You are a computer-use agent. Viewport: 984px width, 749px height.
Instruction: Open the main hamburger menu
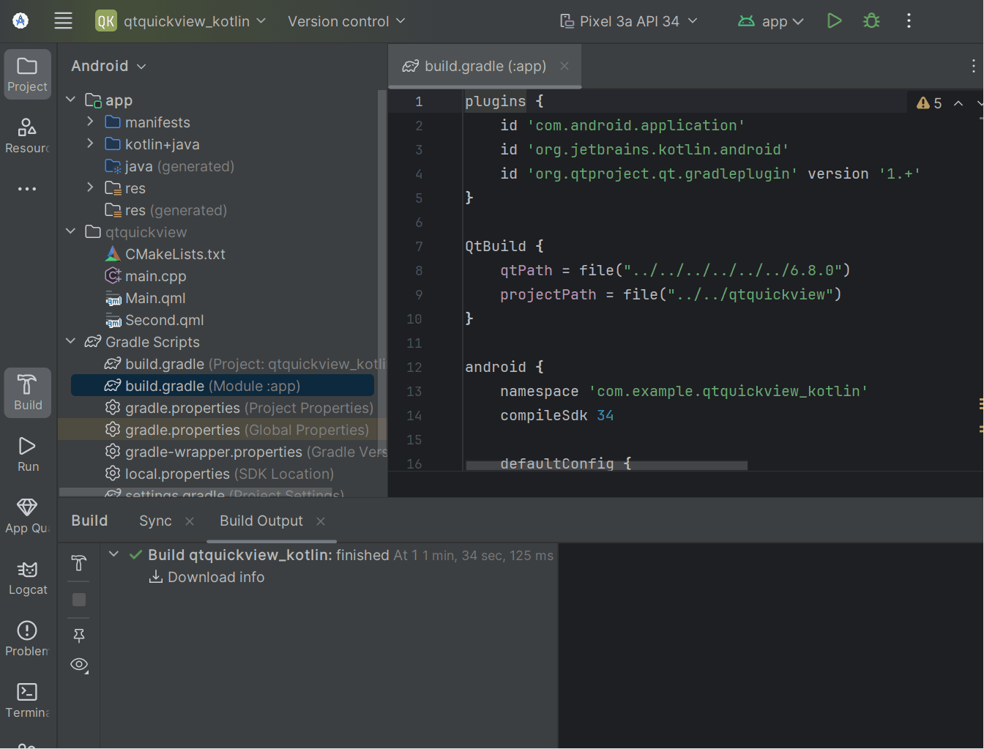pos(63,21)
